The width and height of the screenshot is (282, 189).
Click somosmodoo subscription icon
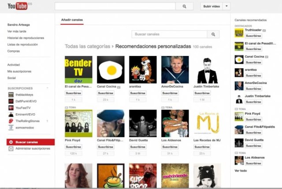(x=11, y=127)
